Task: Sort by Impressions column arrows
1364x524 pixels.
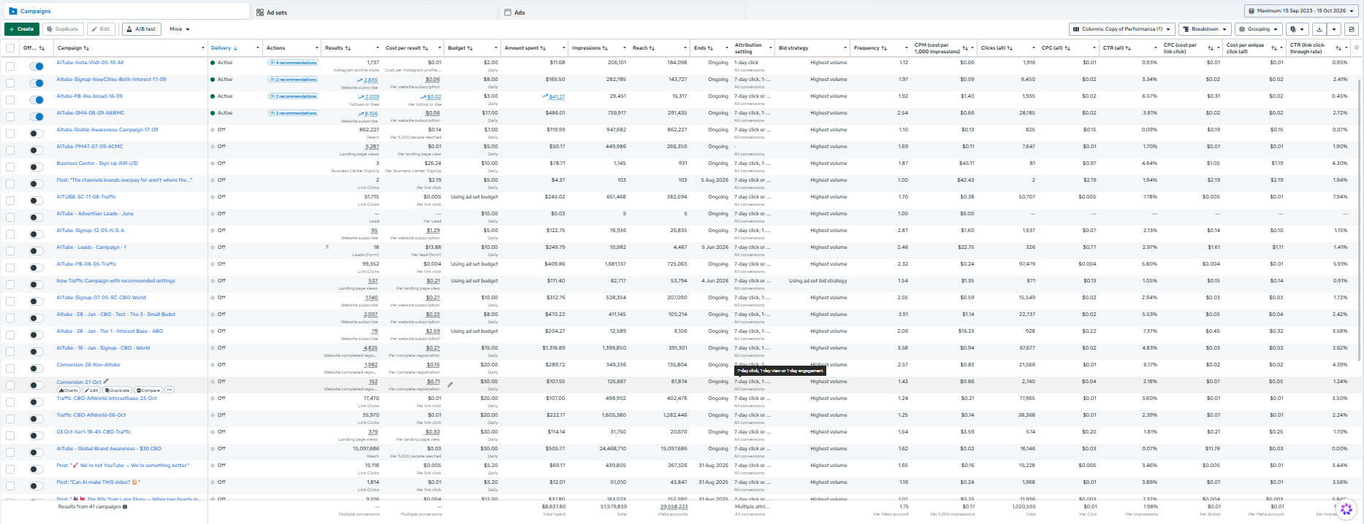Action: 605,48
